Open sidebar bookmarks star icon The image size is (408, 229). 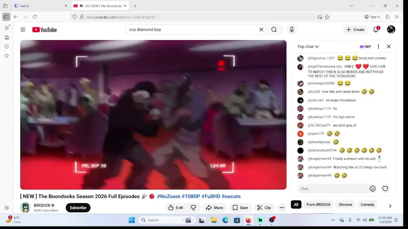[x=7, y=56]
